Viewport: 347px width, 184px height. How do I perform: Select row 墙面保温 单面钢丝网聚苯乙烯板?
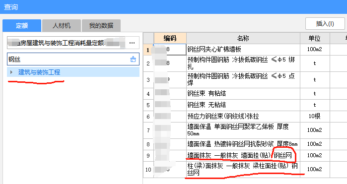click(243, 130)
